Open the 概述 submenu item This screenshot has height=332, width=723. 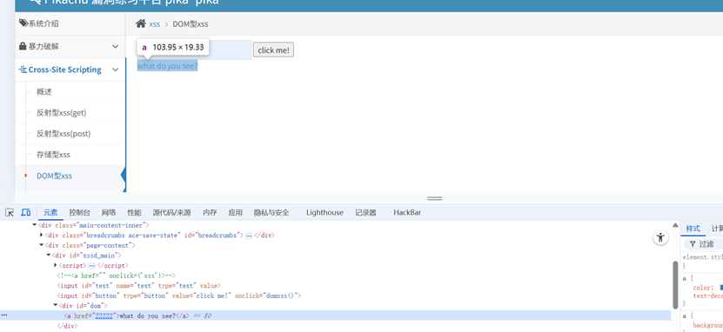(44, 91)
